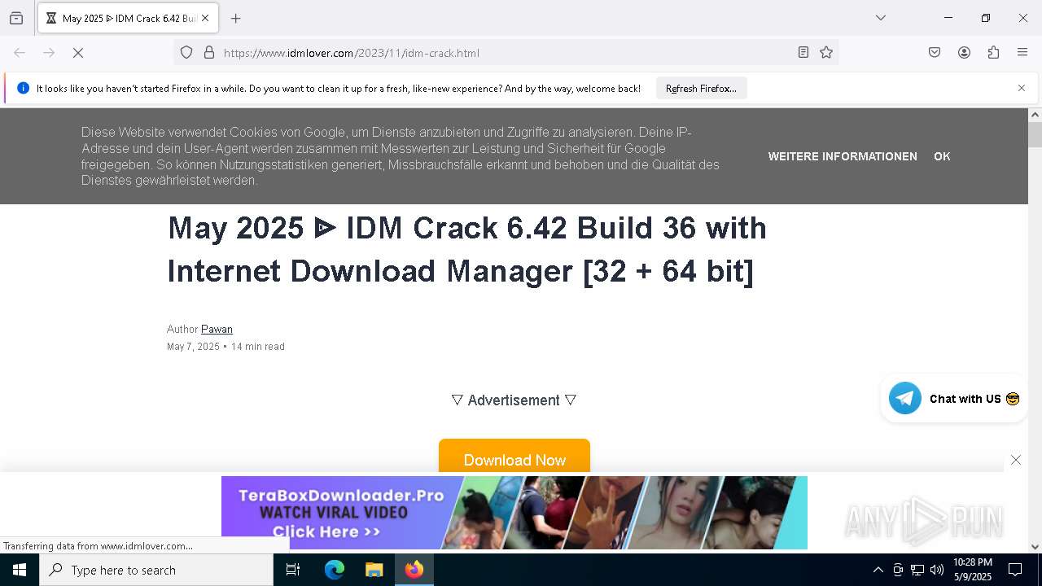Open WEITERE INFORMATIONEN cookie link
Screen dimensions: 1042x586
(x=843, y=156)
